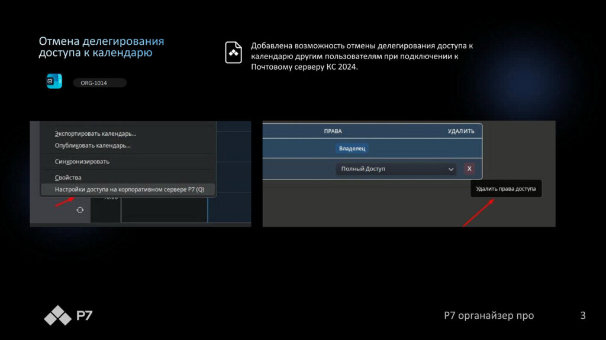Open Настройки доступа на корпоративном сервере Р7
Image resolution: width=606 pixels, height=340 pixels.
(x=129, y=189)
